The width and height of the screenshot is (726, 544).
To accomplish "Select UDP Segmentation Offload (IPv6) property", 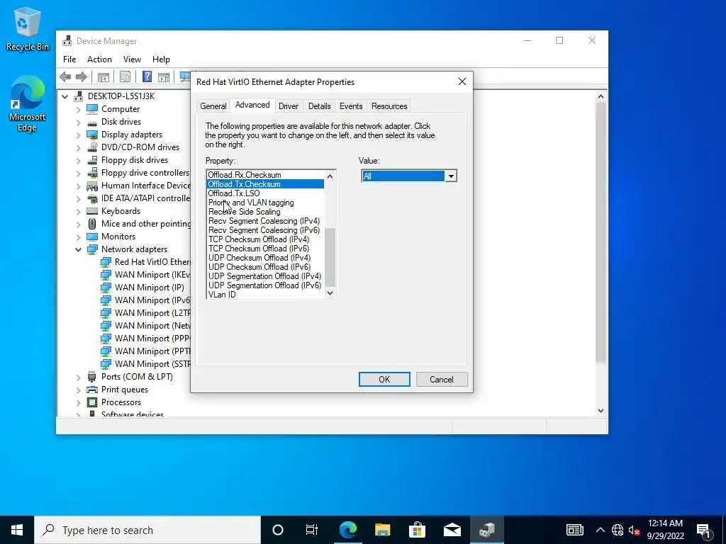I will point(265,285).
